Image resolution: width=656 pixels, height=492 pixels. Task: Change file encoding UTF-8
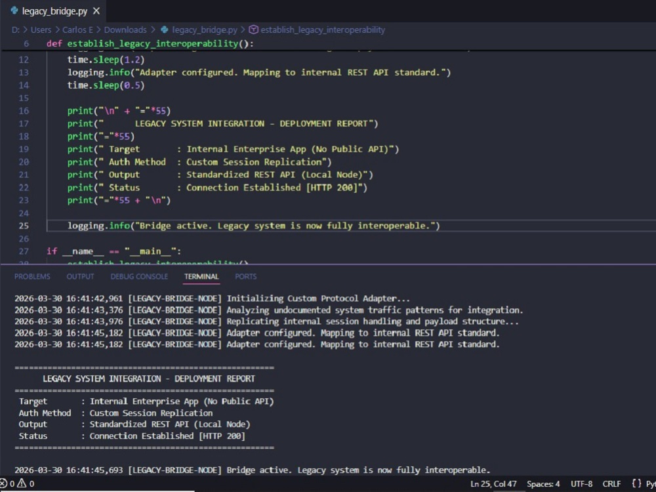coord(581,484)
